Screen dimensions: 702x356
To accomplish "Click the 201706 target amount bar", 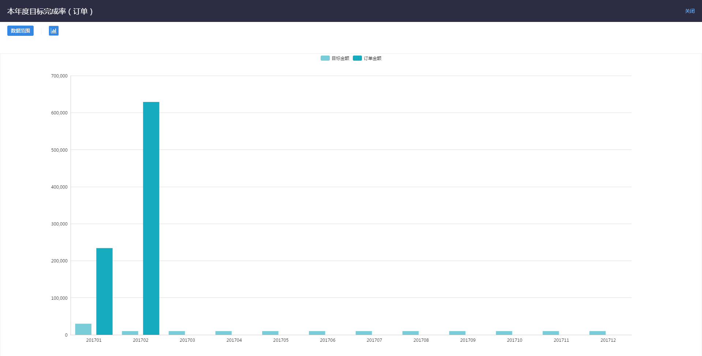I will pyautogui.click(x=317, y=333).
